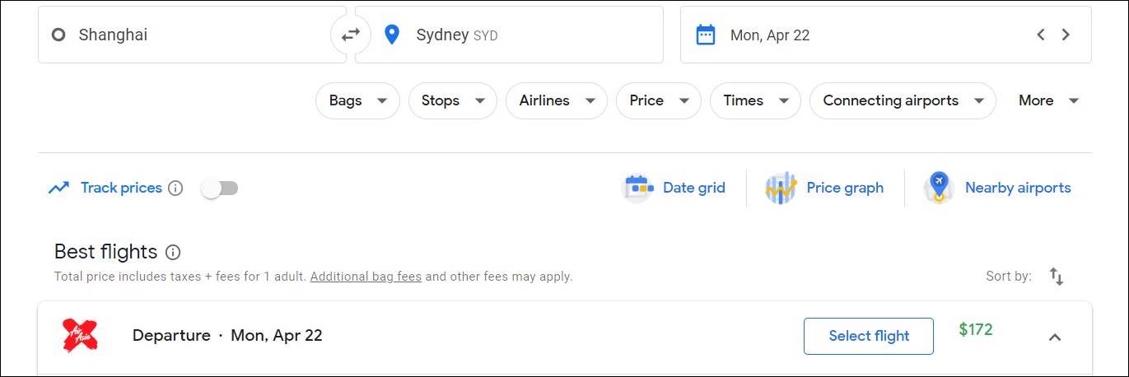
Task: Open the Date grid view
Action: (674, 188)
